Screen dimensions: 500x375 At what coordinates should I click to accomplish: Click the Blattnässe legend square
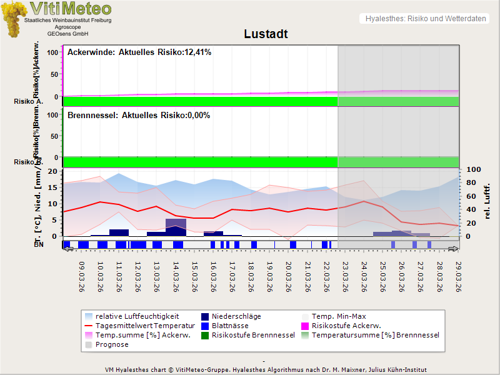206,326
